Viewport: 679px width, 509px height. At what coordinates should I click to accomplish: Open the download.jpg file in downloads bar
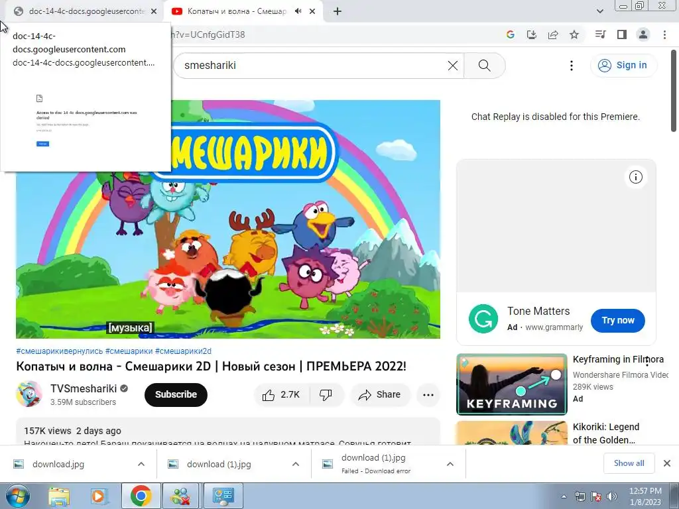58,465
